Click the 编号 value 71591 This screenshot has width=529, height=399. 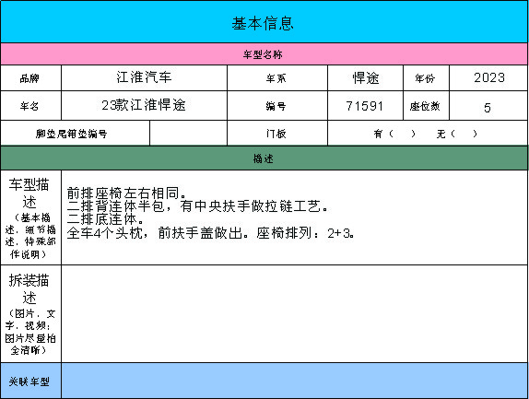365,106
